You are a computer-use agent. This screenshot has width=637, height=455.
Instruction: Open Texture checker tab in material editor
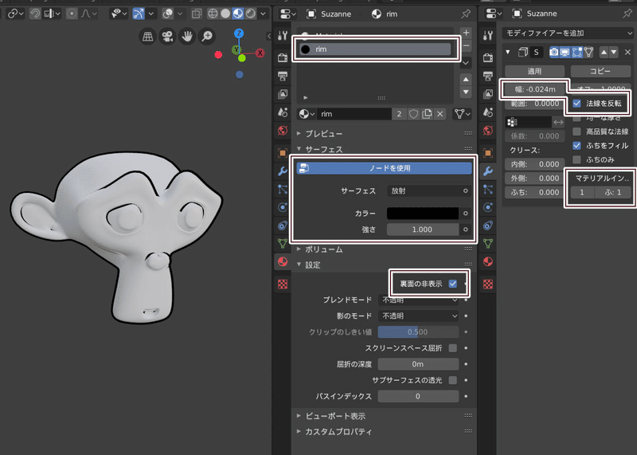(283, 284)
